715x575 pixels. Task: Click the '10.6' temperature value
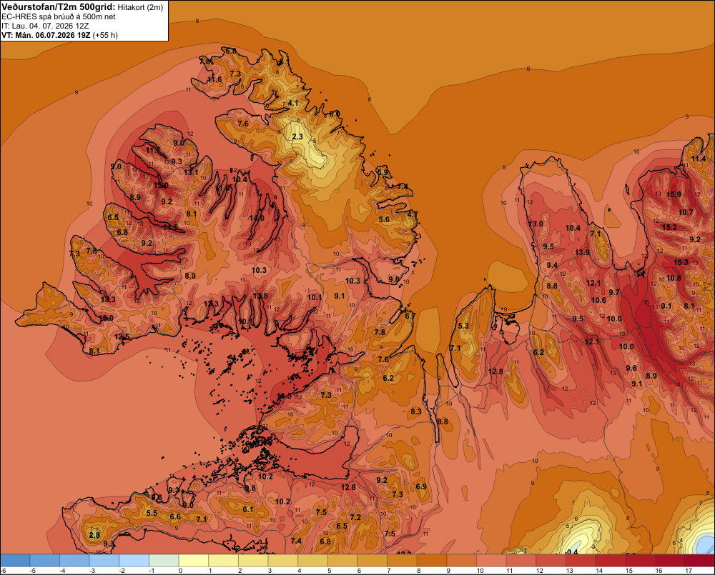(598, 300)
